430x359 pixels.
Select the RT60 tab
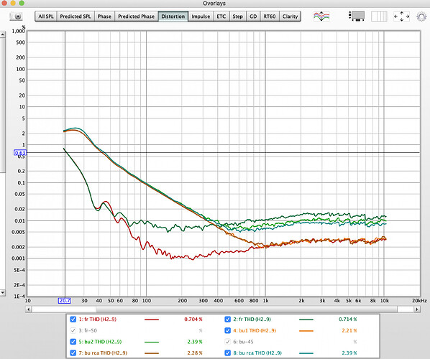pos(270,17)
